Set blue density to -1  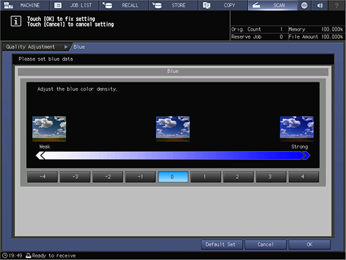tap(141, 177)
